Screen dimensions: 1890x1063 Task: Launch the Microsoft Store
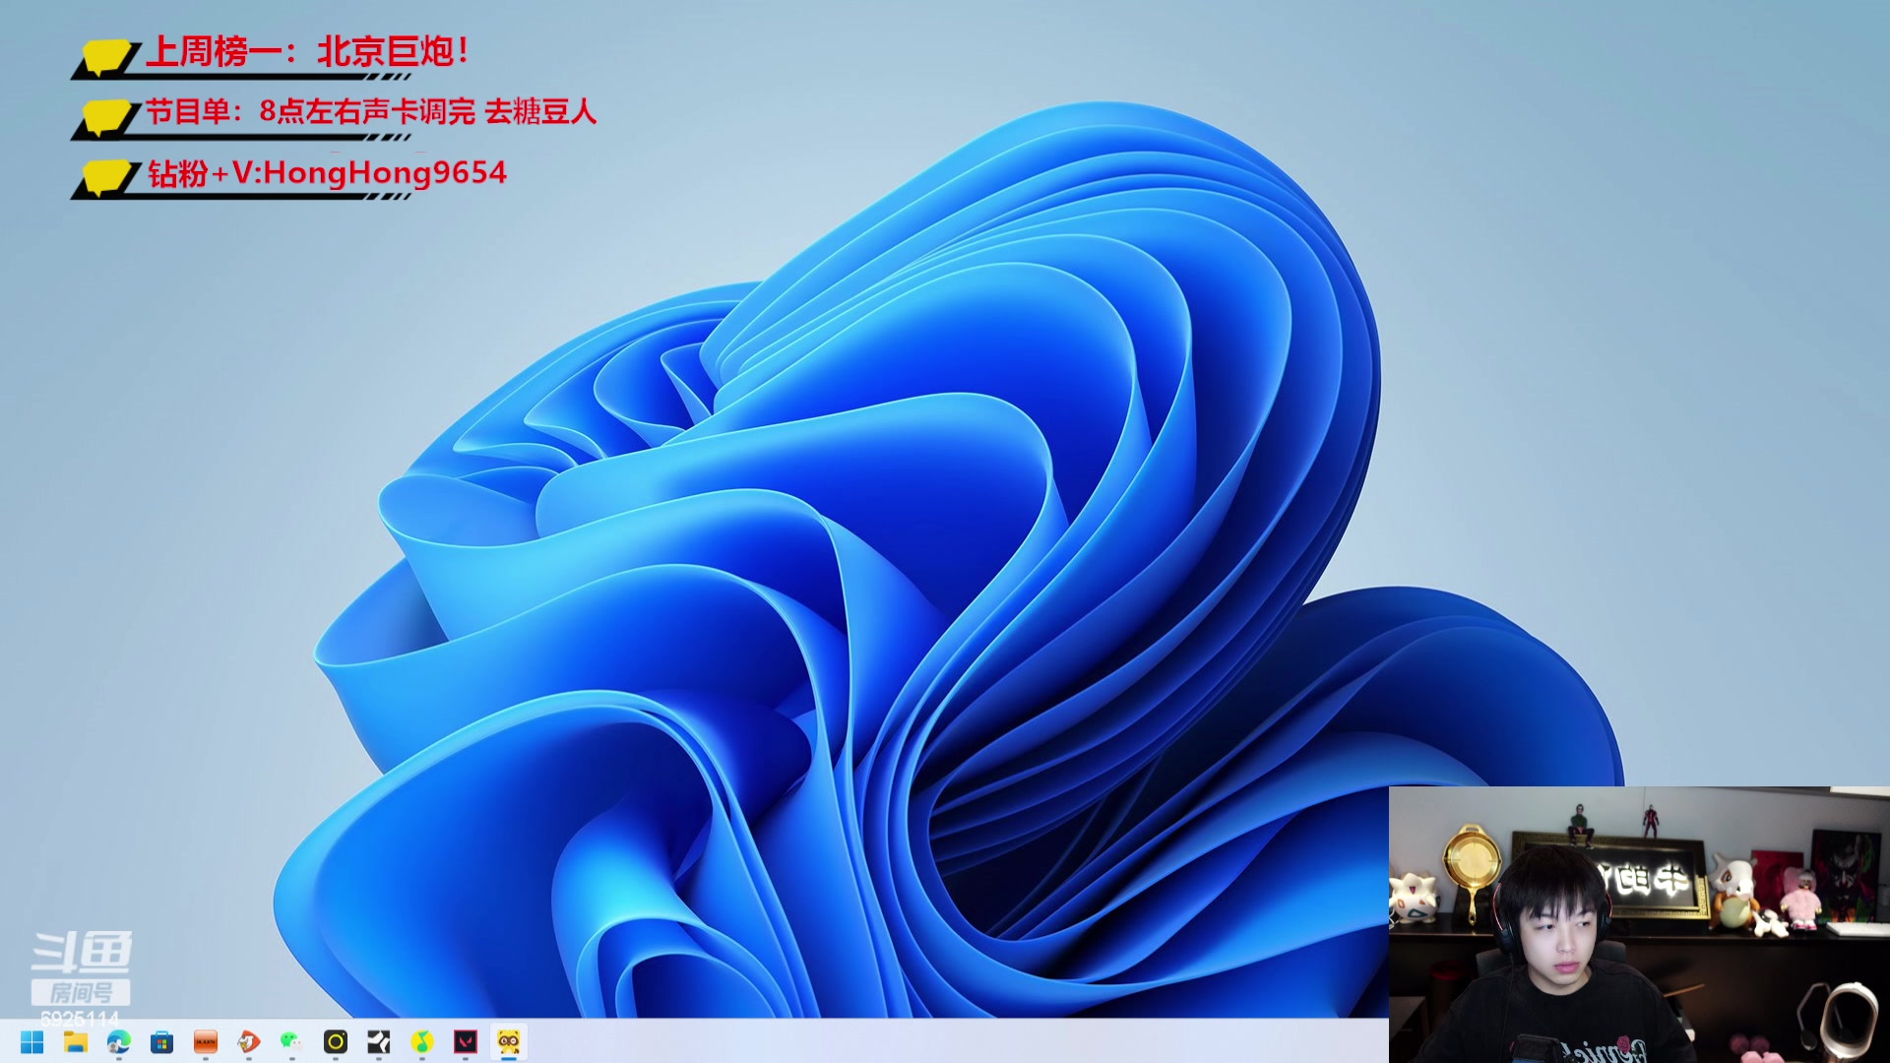[x=162, y=1041]
